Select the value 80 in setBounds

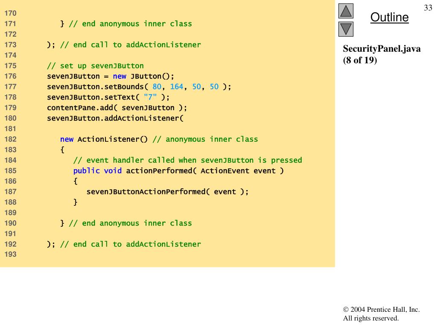click(157, 87)
